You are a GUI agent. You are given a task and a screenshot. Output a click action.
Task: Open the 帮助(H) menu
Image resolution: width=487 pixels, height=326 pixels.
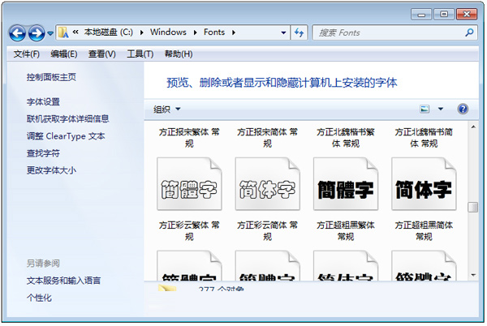179,54
